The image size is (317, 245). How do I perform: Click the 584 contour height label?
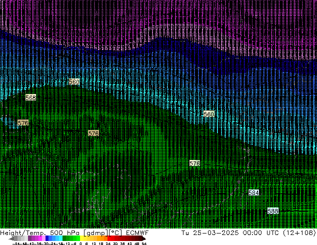253,192
